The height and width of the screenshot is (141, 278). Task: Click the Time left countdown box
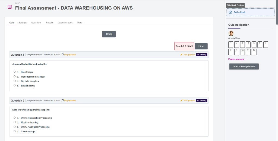tap(184, 46)
